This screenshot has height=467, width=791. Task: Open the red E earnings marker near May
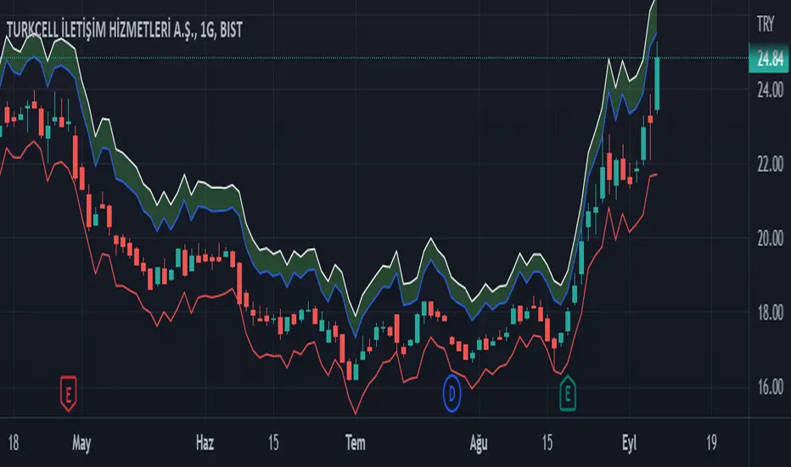pyautogui.click(x=69, y=393)
